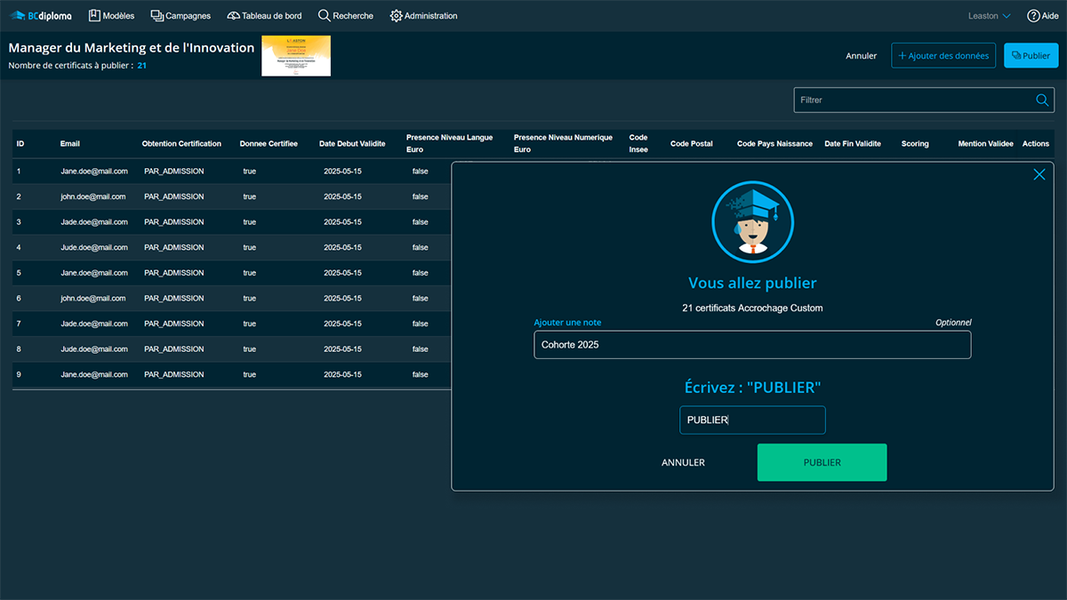Open the Recherche page

click(345, 16)
